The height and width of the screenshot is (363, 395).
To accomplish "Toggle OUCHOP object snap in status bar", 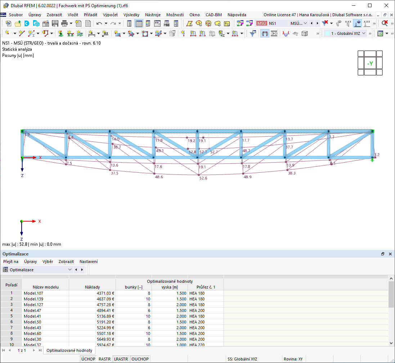I will (x=140, y=359).
